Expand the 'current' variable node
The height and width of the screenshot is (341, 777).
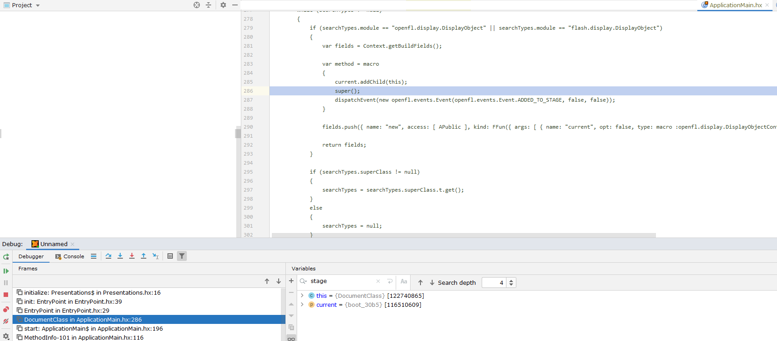(x=302, y=305)
